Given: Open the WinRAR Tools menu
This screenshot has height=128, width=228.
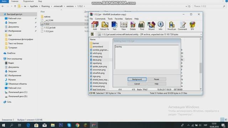Looking at the screenshot, I should coord(110,19).
